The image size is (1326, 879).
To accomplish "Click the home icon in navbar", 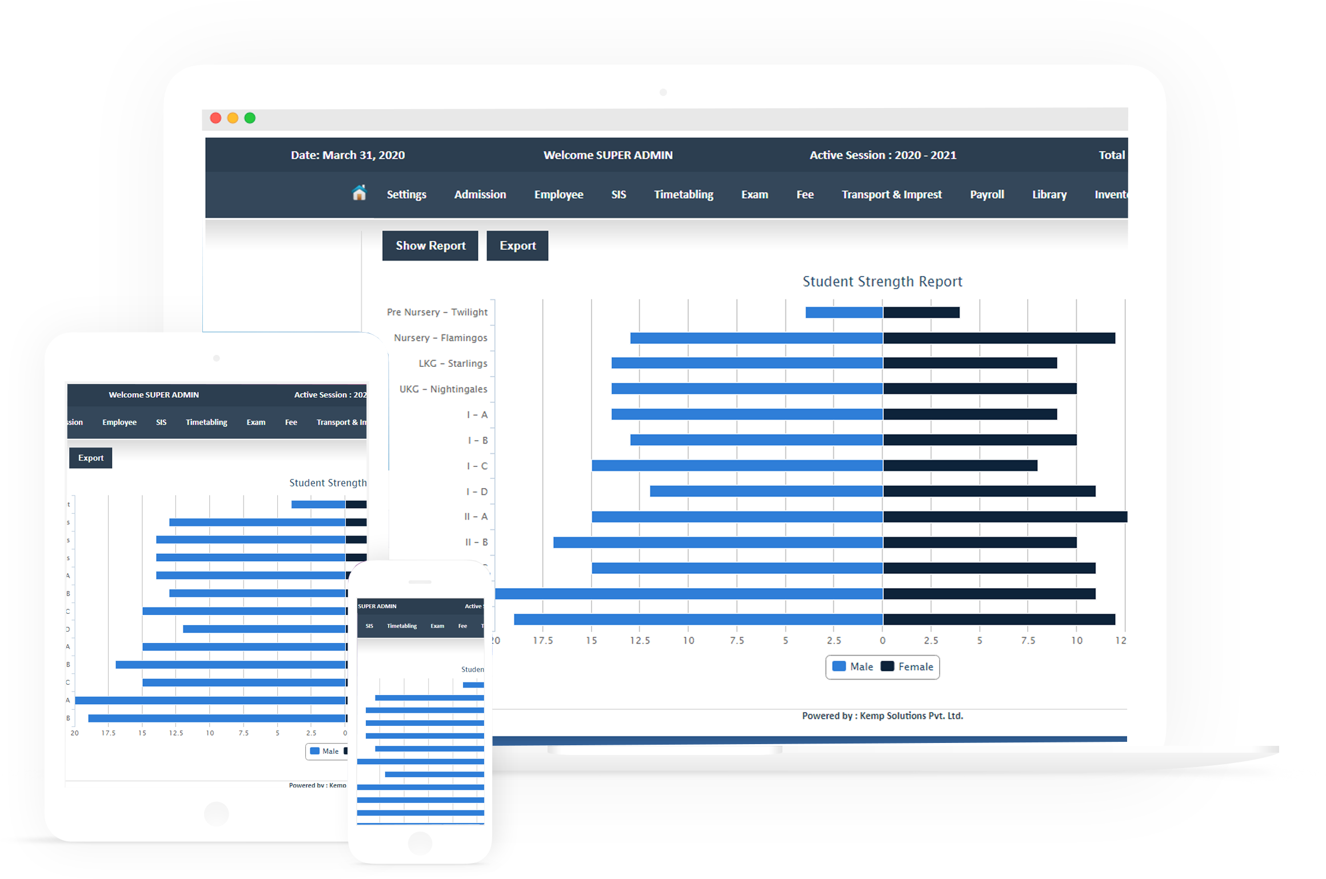I will point(359,193).
